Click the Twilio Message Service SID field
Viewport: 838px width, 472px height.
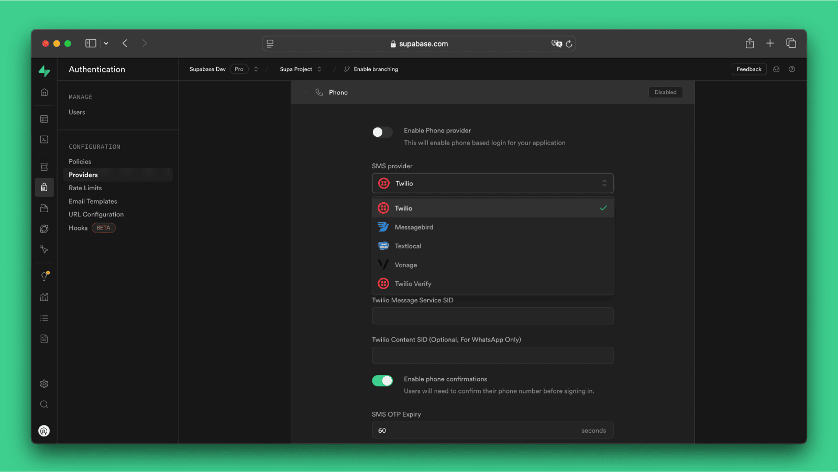[x=492, y=316]
